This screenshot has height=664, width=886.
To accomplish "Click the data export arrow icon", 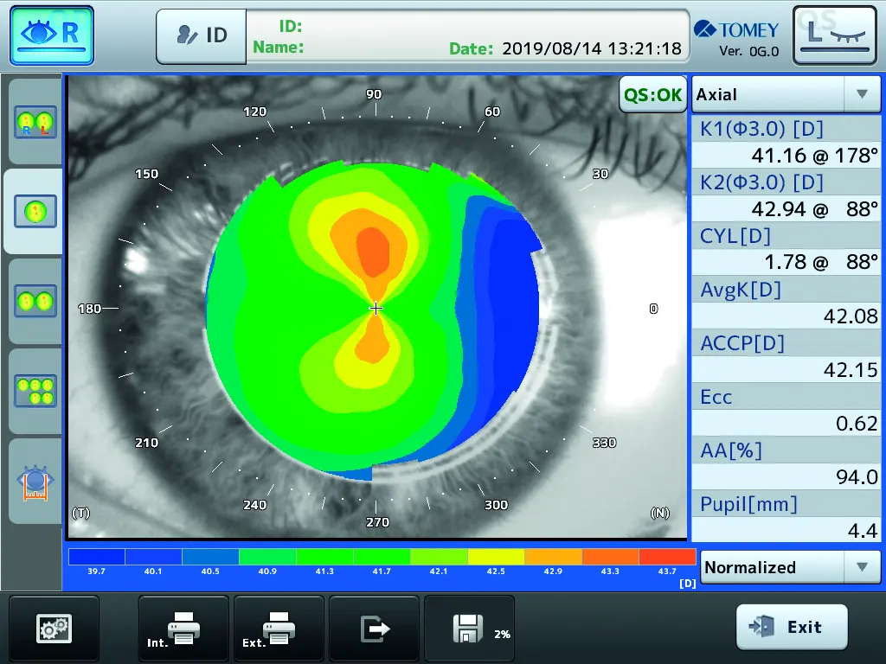I will click(374, 628).
